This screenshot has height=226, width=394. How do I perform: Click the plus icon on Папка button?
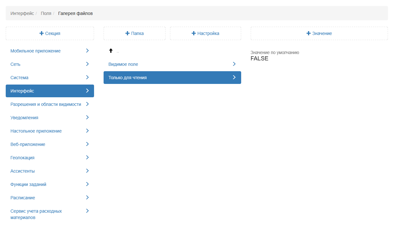click(x=127, y=33)
